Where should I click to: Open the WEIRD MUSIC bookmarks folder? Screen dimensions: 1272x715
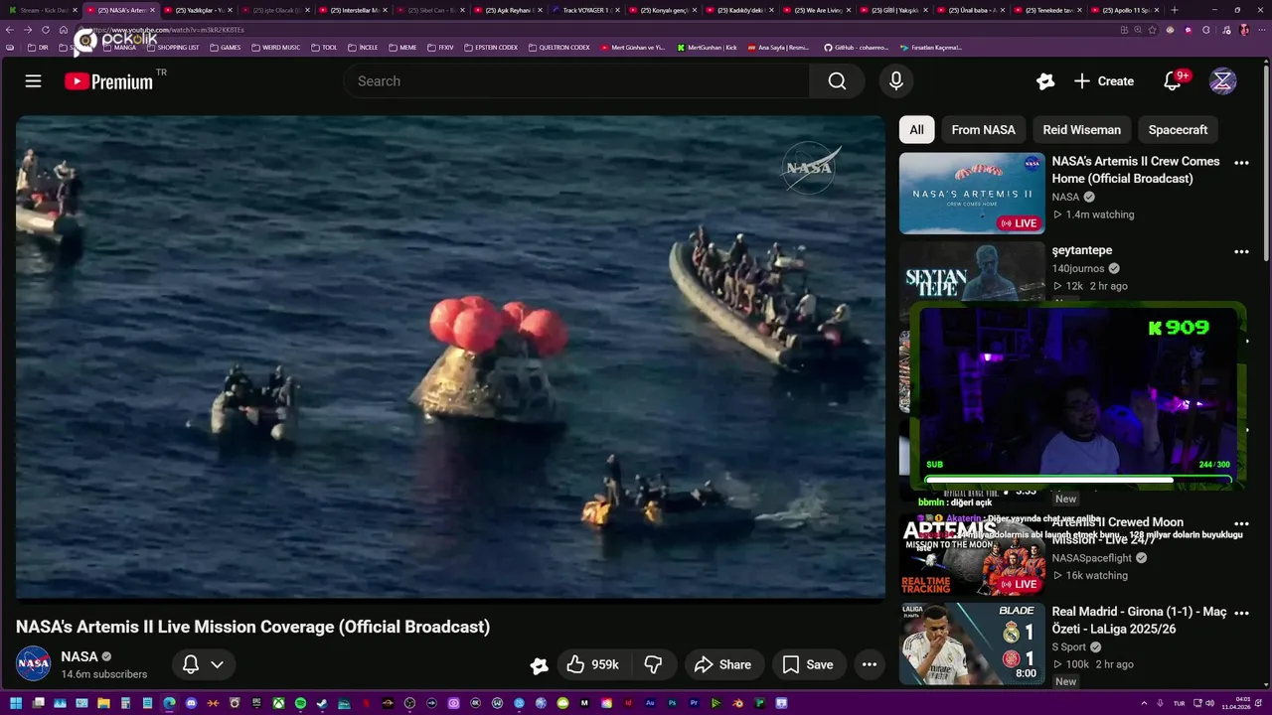coord(275,48)
